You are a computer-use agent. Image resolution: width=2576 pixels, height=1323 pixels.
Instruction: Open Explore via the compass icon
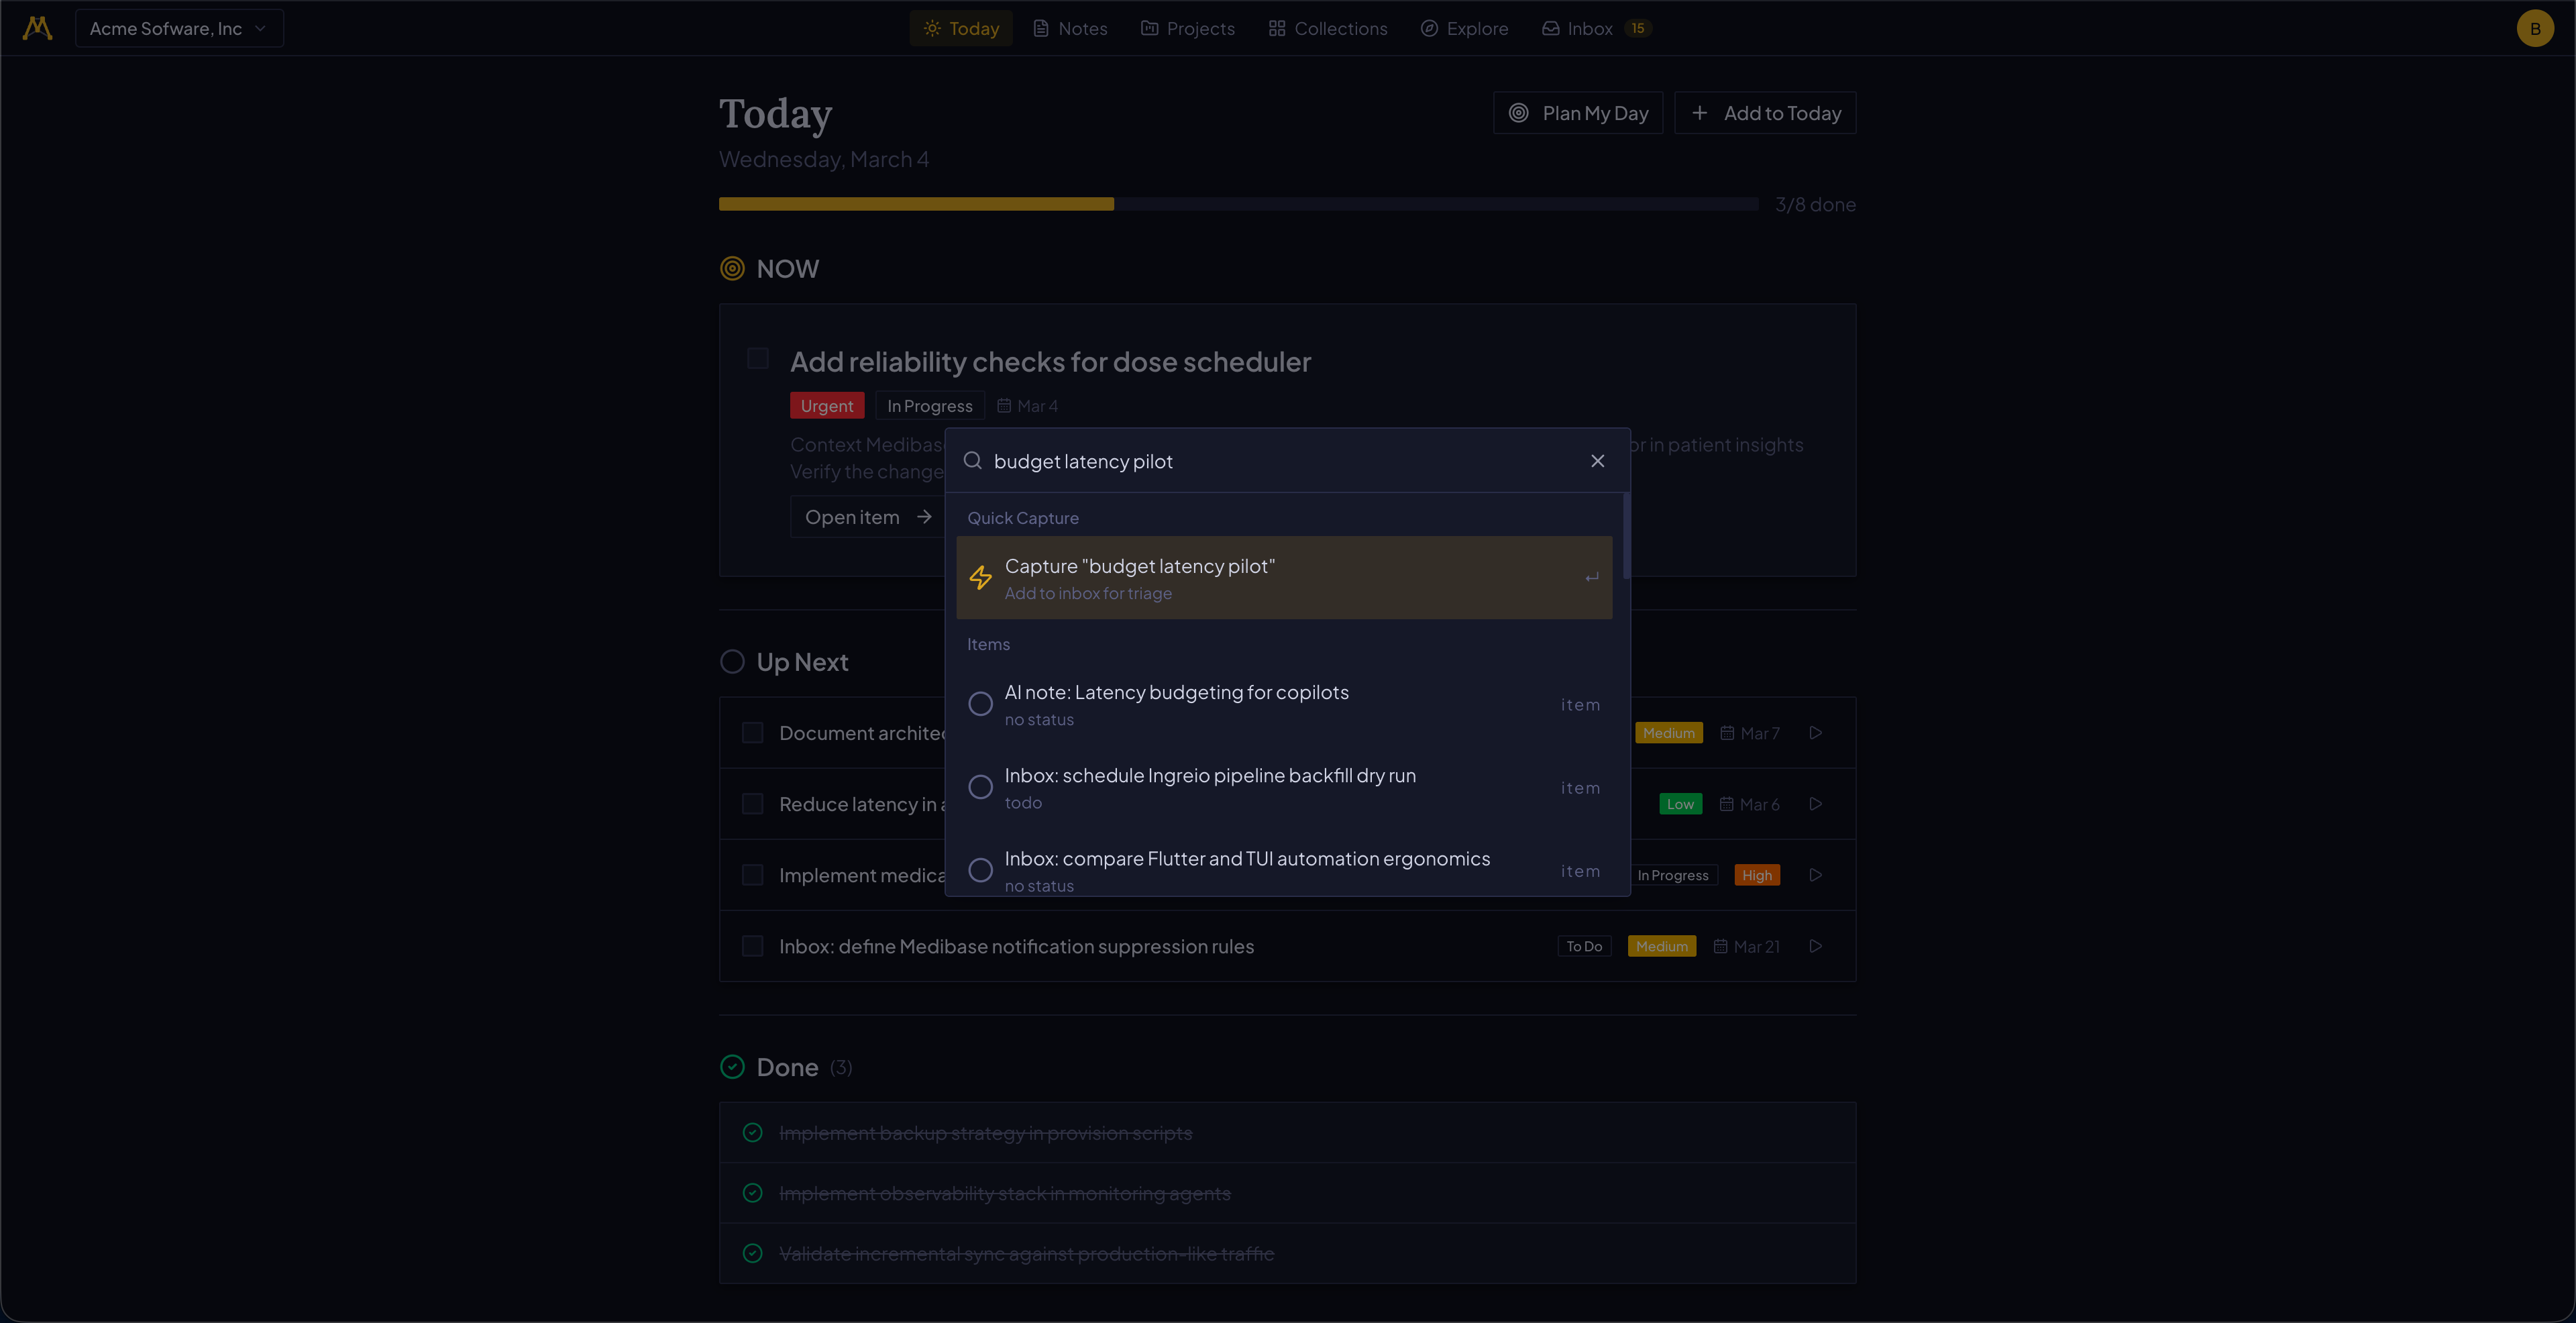click(x=1430, y=28)
